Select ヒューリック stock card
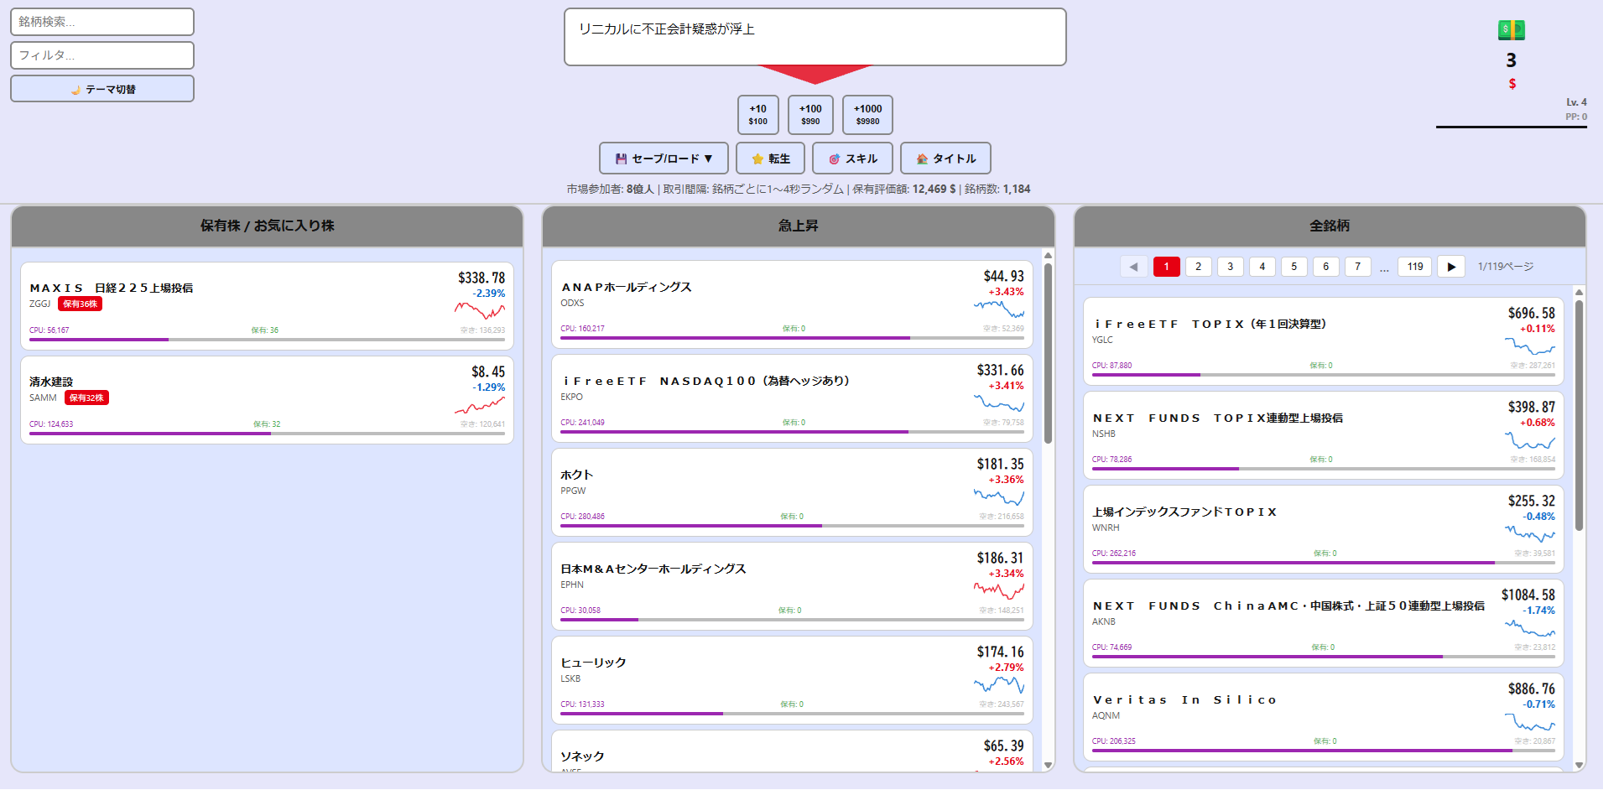The height and width of the screenshot is (790, 1603). (x=792, y=680)
